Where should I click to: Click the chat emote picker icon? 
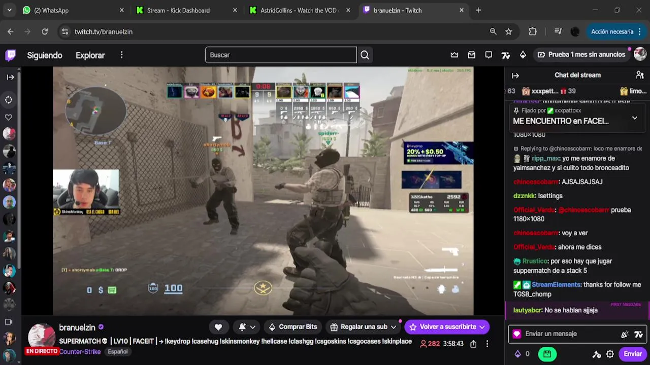pos(625,334)
